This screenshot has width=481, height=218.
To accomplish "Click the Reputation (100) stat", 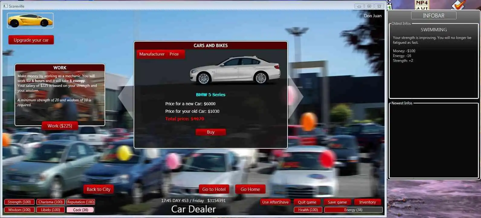I will (81, 202).
